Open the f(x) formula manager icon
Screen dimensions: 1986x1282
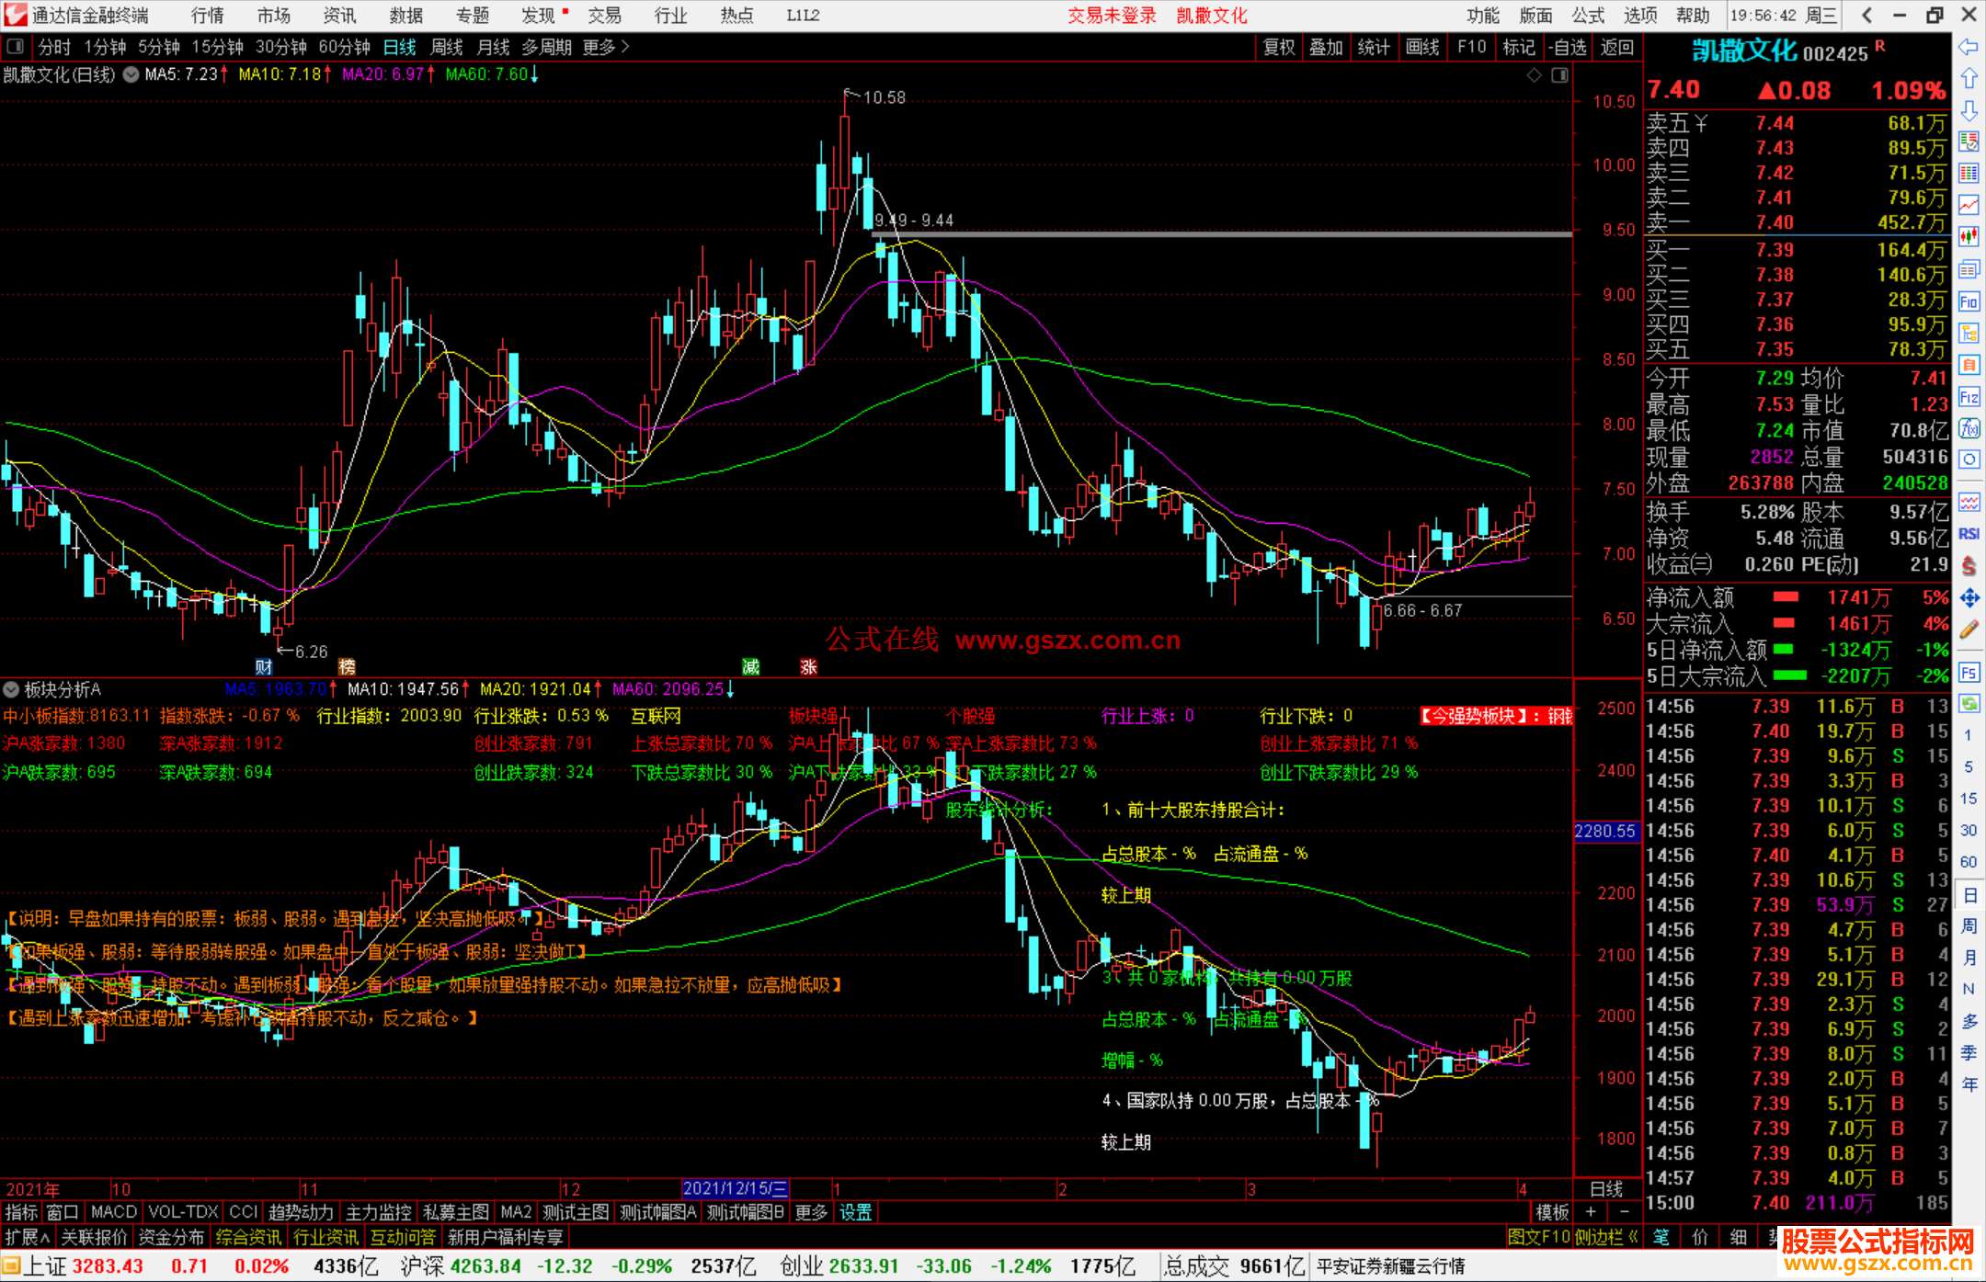(1969, 428)
